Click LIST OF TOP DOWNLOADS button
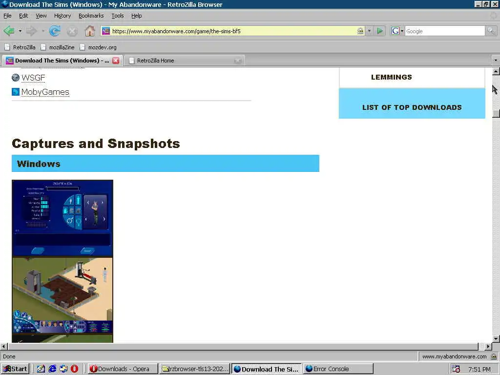The height and width of the screenshot is (375, 500). pyautogui.click(x=412, y=104)
